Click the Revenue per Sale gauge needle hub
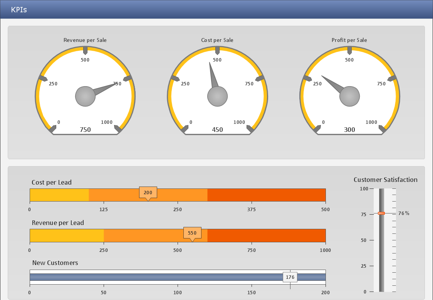Screen dimensions: 433x300 click(86, 96)
